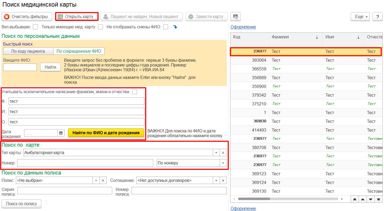Select the row with code 369830
The image size is (384, 211).
pyautogui.click(x=306, y=121)
